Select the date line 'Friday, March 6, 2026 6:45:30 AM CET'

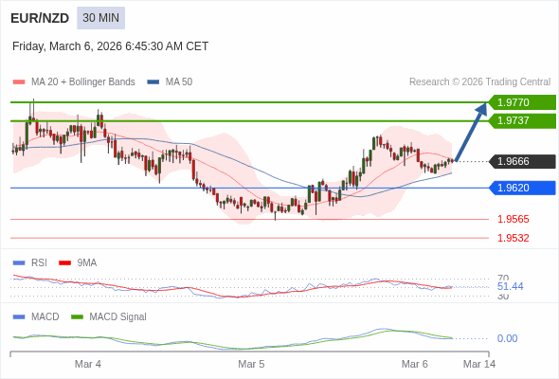pos(110,46)
